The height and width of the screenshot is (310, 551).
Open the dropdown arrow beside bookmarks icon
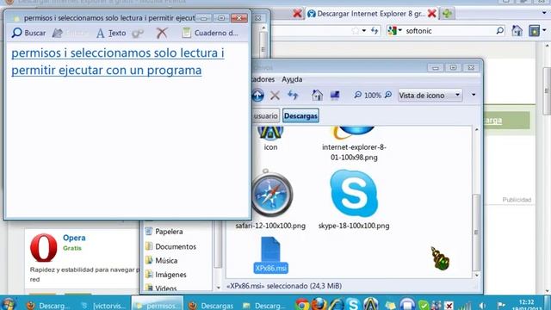point(544,31)
